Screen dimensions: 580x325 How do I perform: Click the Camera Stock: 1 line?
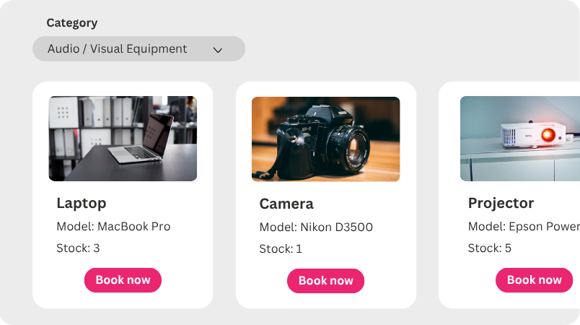pyautogui.click(x=281, y=248)
